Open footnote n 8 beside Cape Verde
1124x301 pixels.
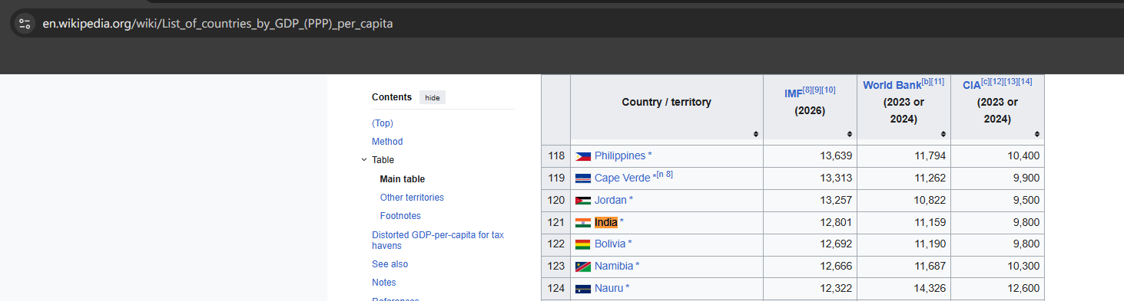(x=665, y=175)
